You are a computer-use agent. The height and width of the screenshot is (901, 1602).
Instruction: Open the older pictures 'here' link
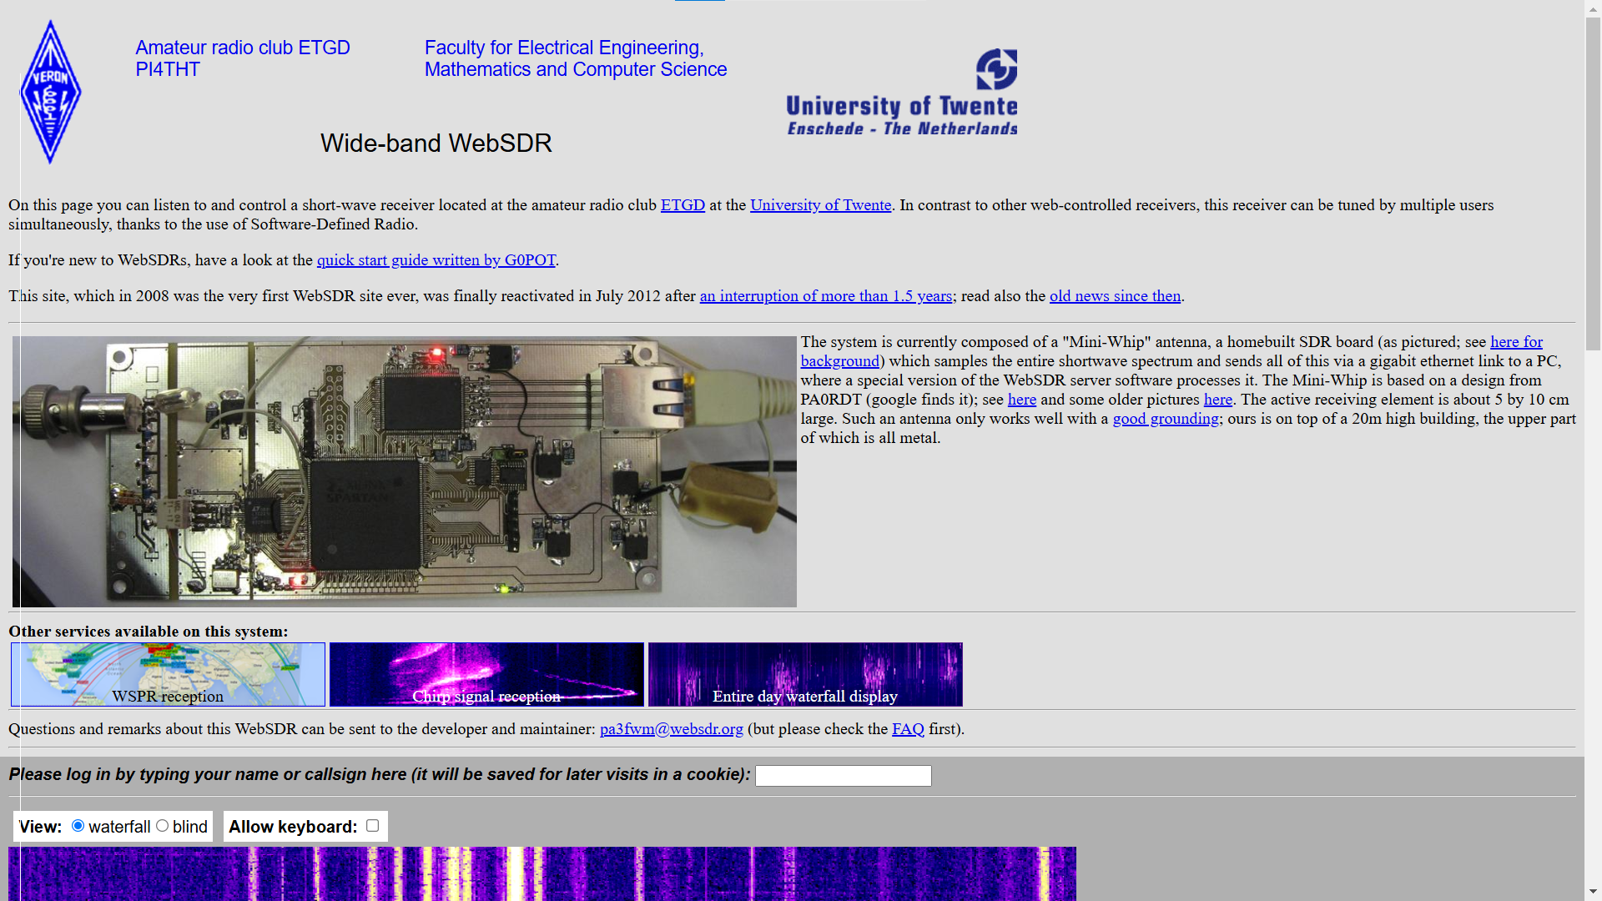(1217, 400)
